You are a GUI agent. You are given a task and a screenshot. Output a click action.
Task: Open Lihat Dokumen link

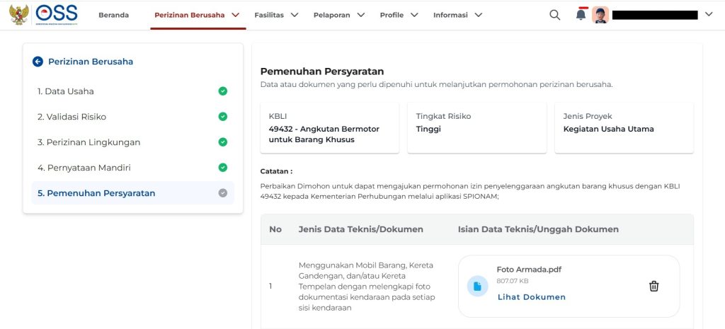click(531, 297)
